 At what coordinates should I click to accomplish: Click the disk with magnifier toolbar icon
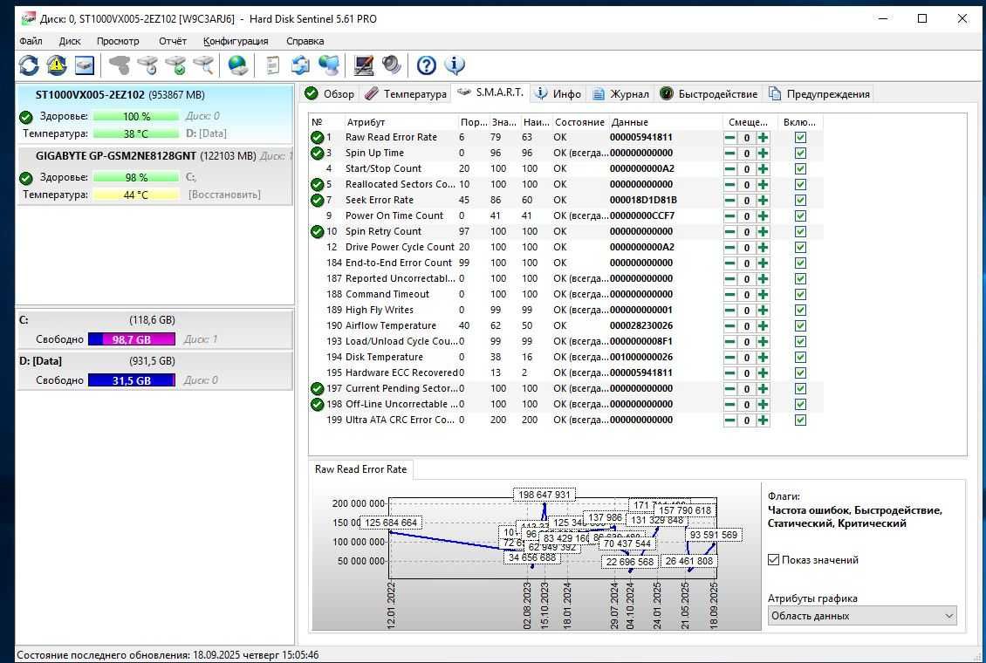(203, 65)
